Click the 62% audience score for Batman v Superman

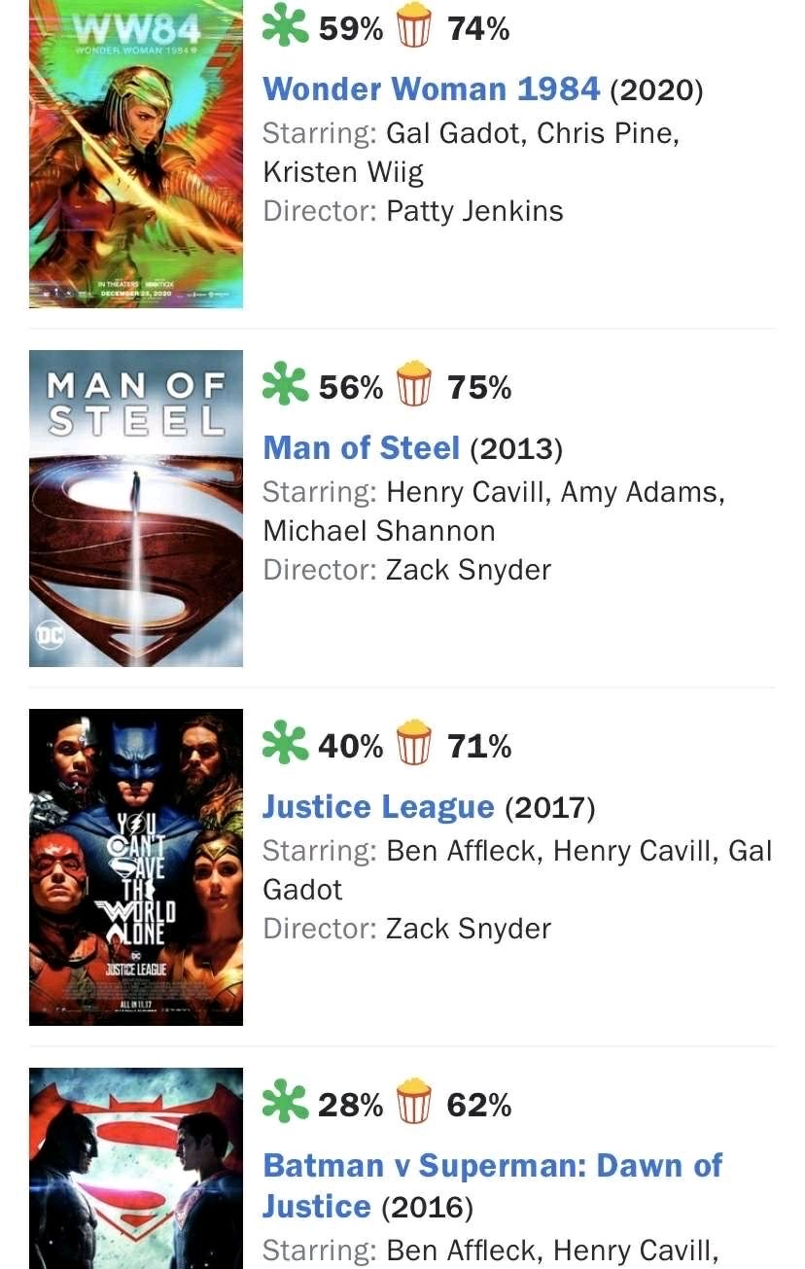(479, 1107)
